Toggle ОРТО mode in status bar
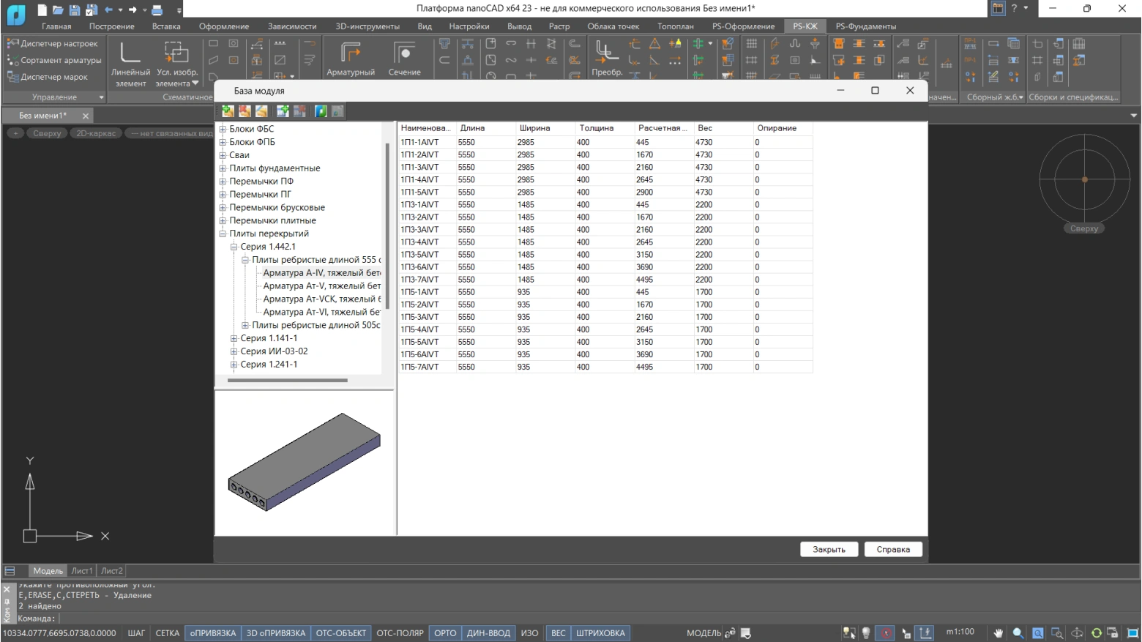1142x642 pixels. (x=445, y=633)
